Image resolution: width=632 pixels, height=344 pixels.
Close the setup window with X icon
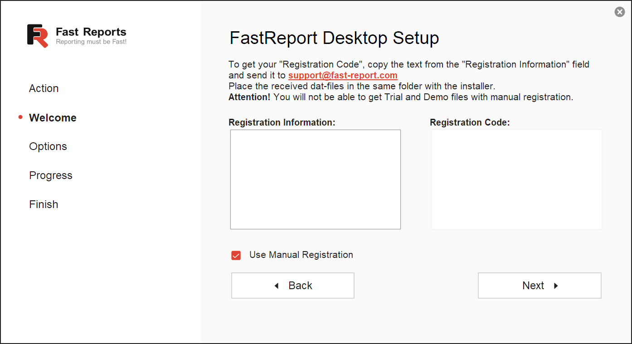point(619,12)
